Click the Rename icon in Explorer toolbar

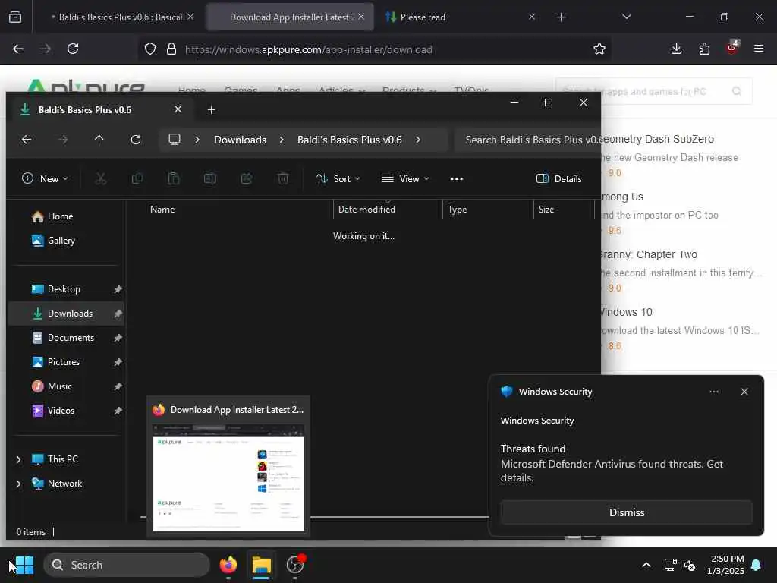click(210, 179)
